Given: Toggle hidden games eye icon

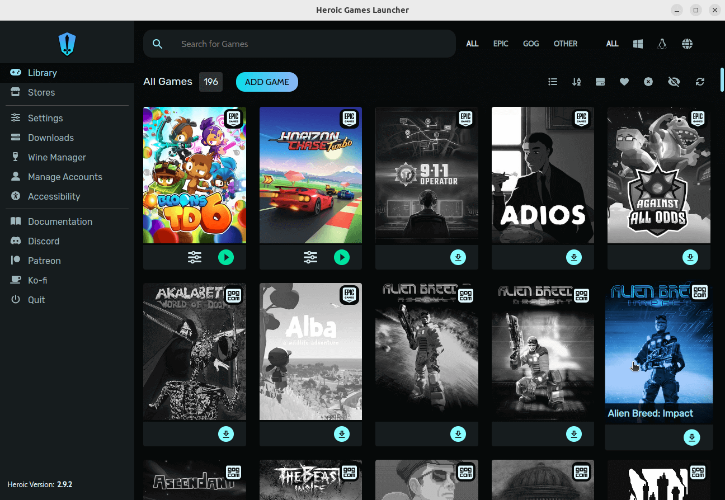Looking at the screenshot, I should coord(674,82).
